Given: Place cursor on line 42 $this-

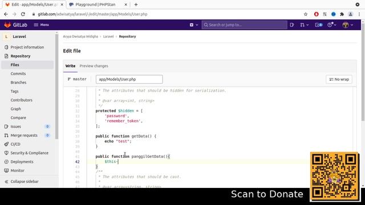Looking at the screenshot, I should 112,162.
